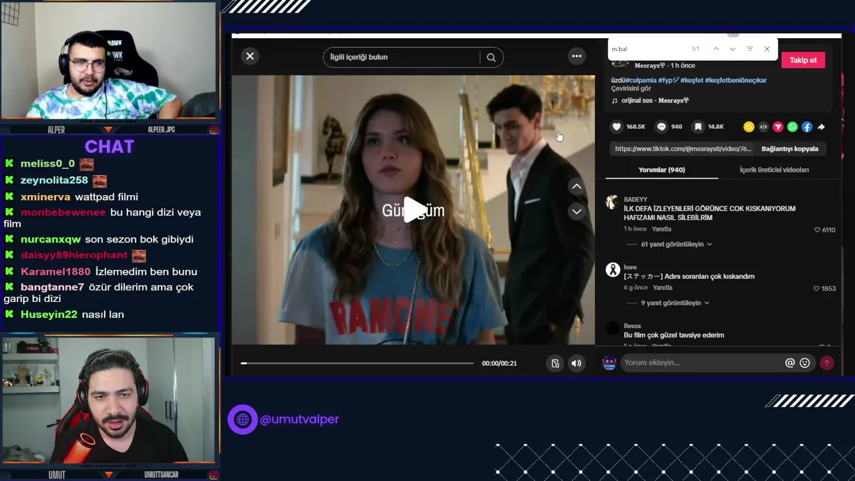Open the #keşfetbeniöneçıkar hashtag
855x481 pixels.
tap(735, 80)
